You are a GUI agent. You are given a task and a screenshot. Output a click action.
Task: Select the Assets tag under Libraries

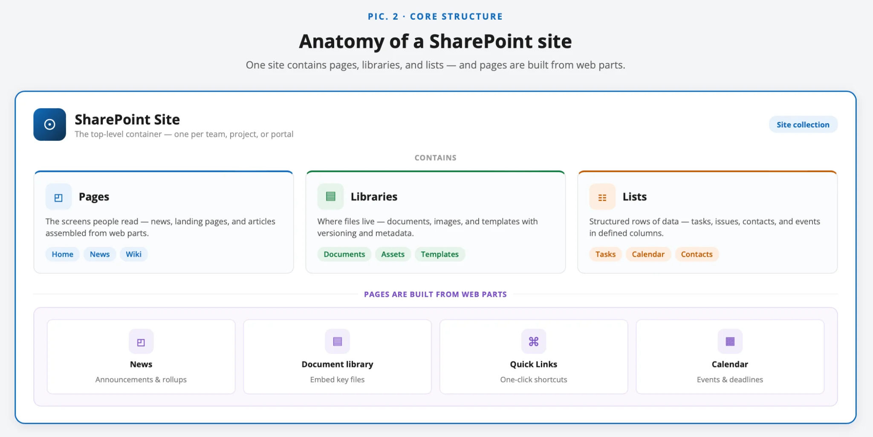393,254
